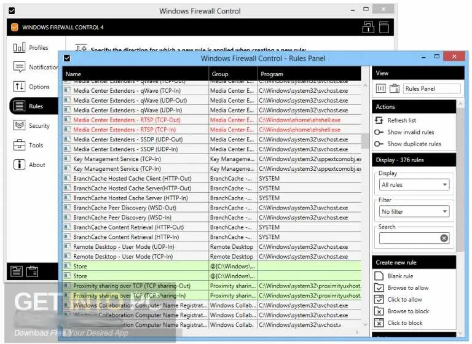This screenshot has height=344, width=472.
Task: Click the Create new rule section header
Action: pos(414,262)
